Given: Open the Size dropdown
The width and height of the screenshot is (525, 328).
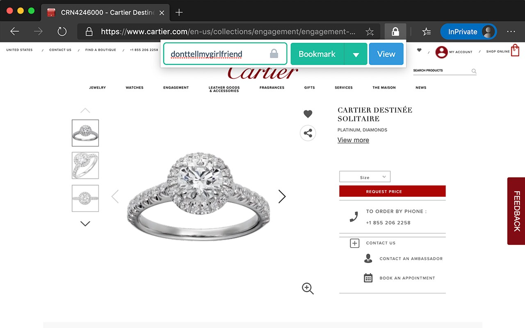Looking at the screenshot, I should [365, 177].
